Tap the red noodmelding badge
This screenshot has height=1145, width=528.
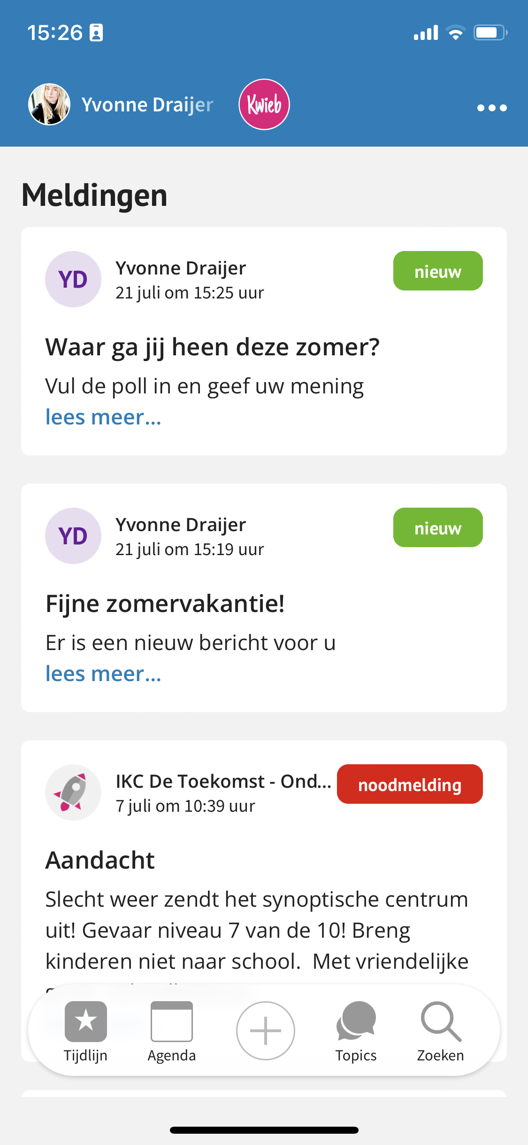pyautogui.click(x=410, y=784)
